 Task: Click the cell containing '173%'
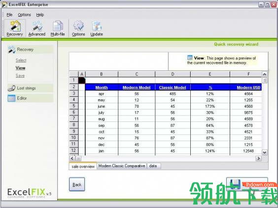(x=210, y=106)
